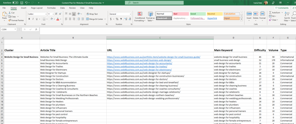The width and height of the screenshot is (296, 124).
Task: Click the Save icon in title bar
Action: [21, 3]
